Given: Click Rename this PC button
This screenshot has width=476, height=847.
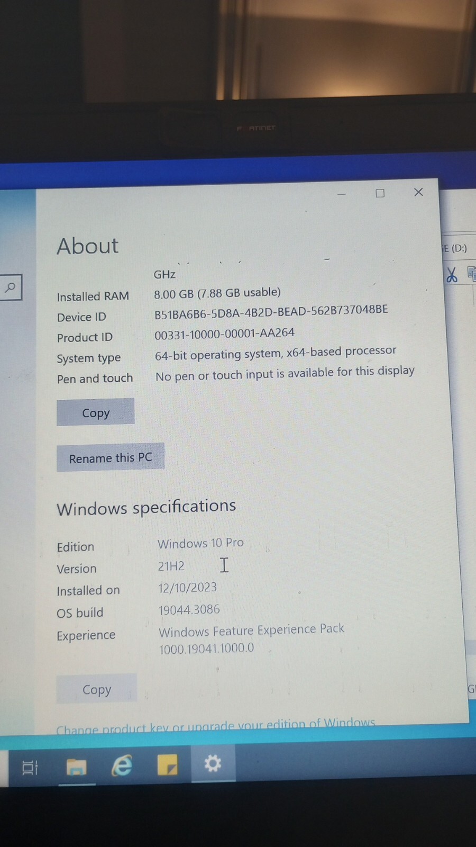Looking at the screenshot, I should click(111, 457).
